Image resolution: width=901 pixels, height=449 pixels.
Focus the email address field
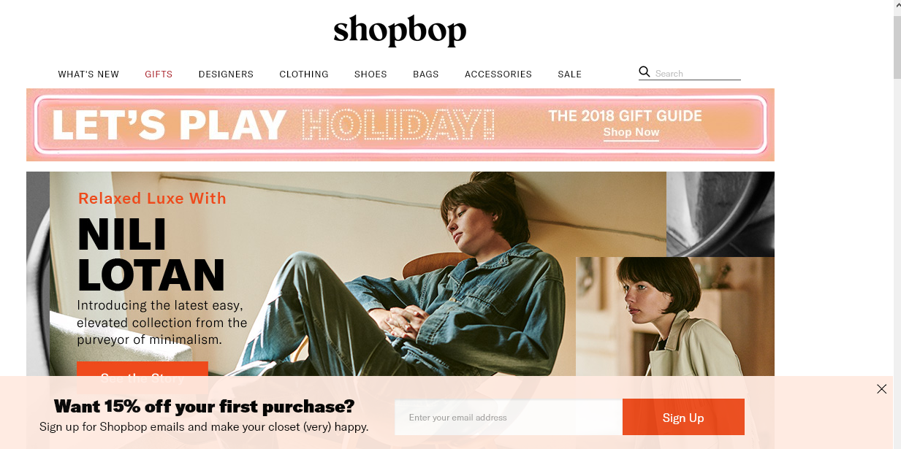tap(509, 418)
